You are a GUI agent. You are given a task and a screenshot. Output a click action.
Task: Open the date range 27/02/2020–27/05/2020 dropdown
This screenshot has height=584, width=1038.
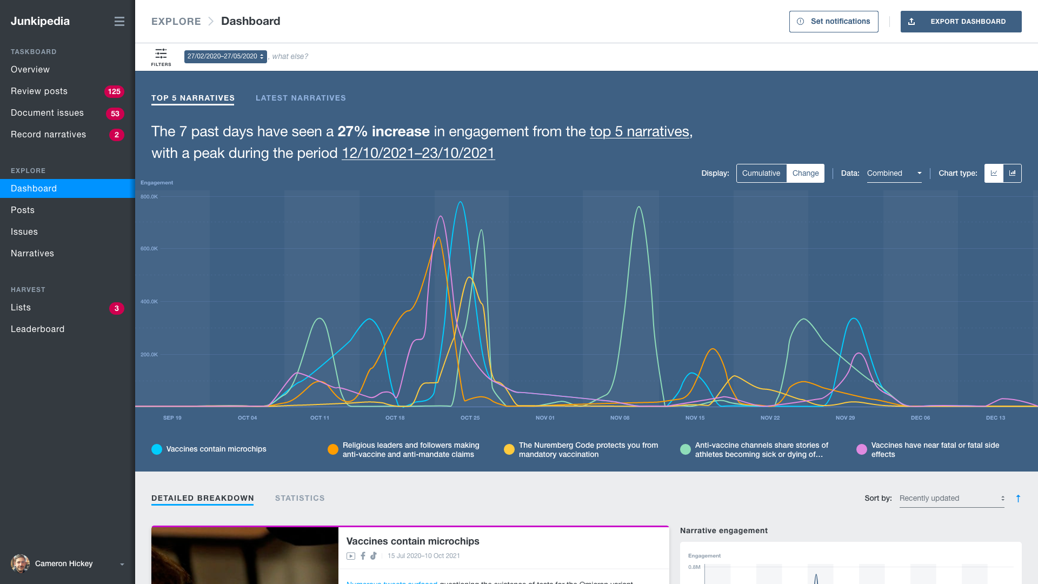[225, 56]
